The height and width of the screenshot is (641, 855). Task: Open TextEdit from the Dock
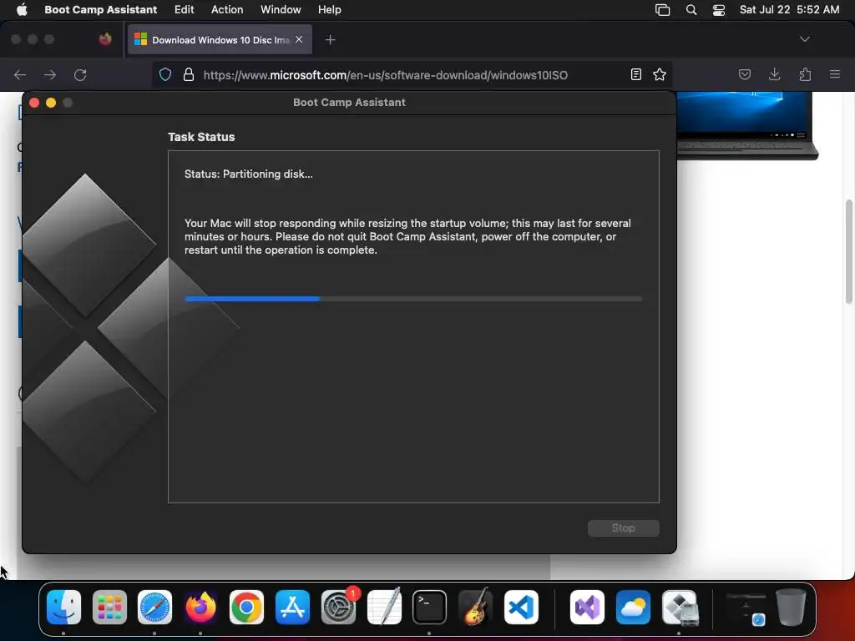(384, 608)
